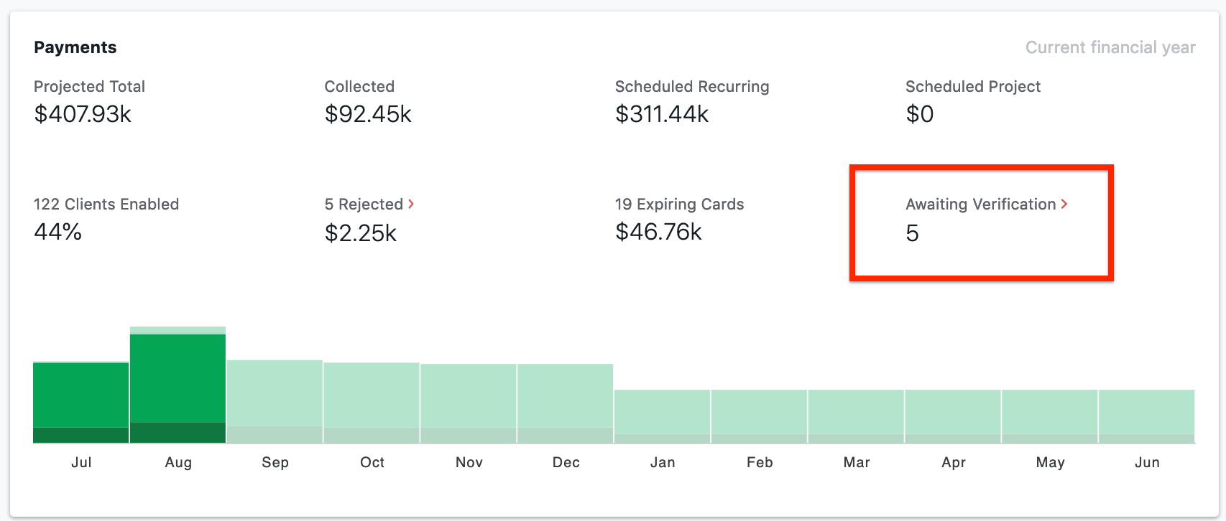
Task: Open the Awaiting Verification link
Action: click(x=980, y=205)
